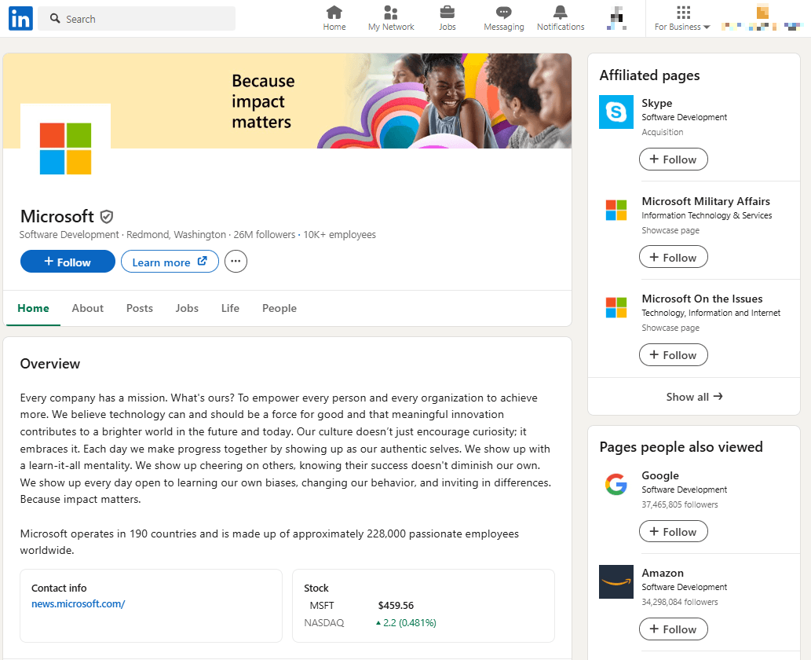Click the 10K+ employees link
The height and width of the screenshot is (660, 811).
tap(339, 234)
